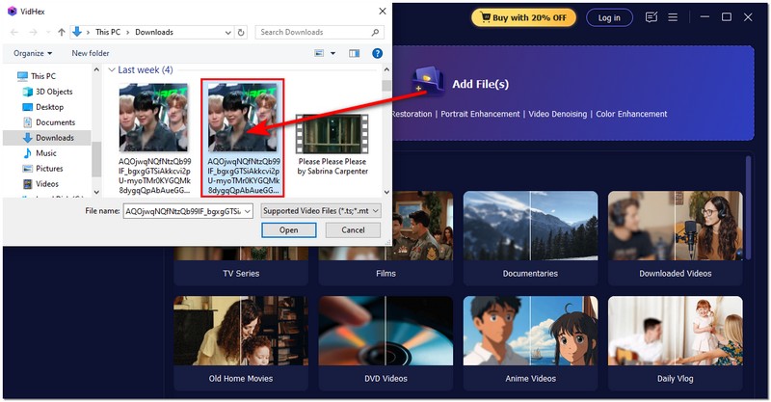Image resolution: width=771 pixels, height=402 pixels.
Task: Open the Organize menu
Action: click(32, 53)
